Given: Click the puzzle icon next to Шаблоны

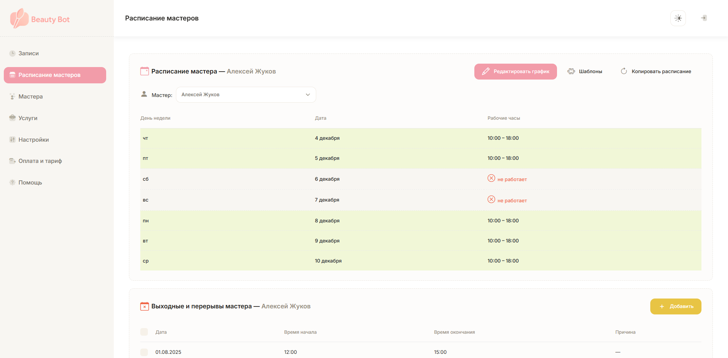Looking at the screenshot, I should [x=571, y=71].
